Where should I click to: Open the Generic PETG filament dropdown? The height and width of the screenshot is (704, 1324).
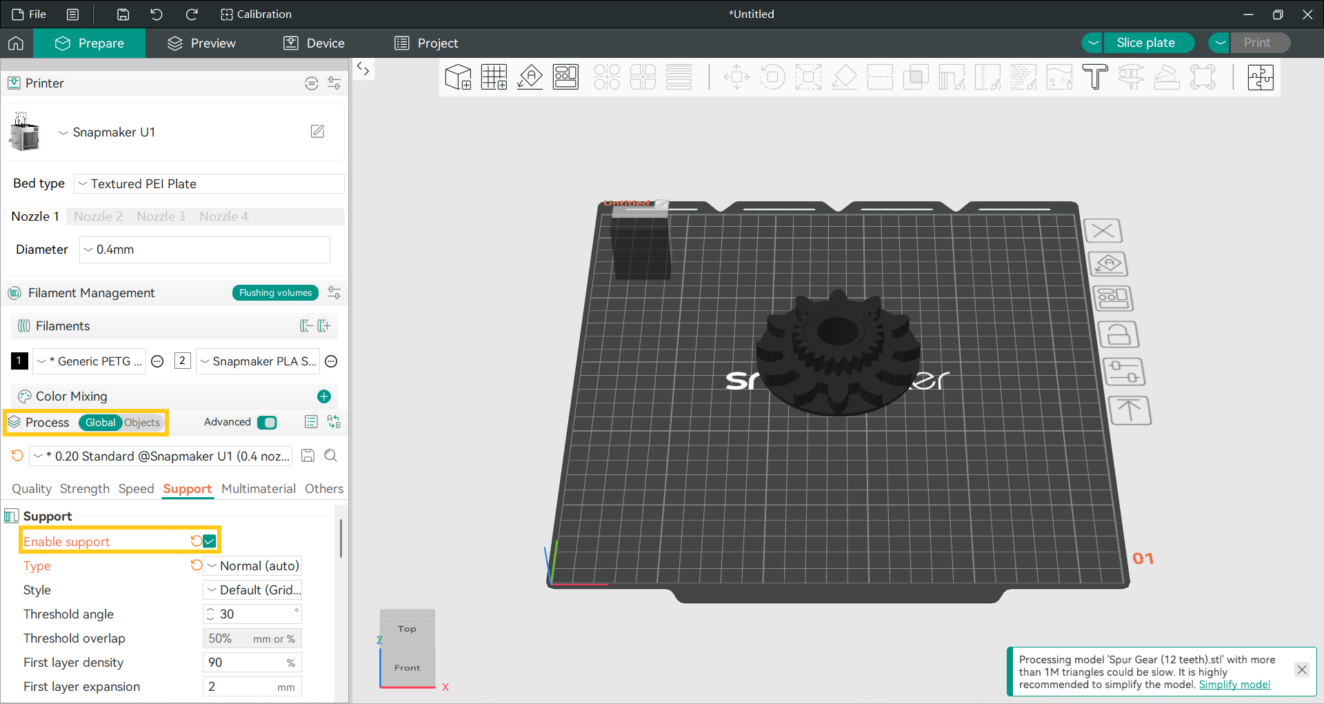[x=90, y=361]
